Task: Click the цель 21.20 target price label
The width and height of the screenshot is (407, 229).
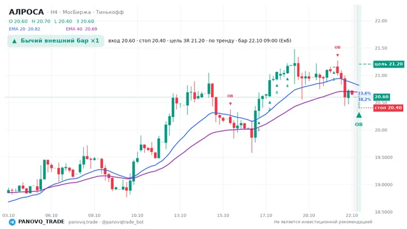Action: 389,64
